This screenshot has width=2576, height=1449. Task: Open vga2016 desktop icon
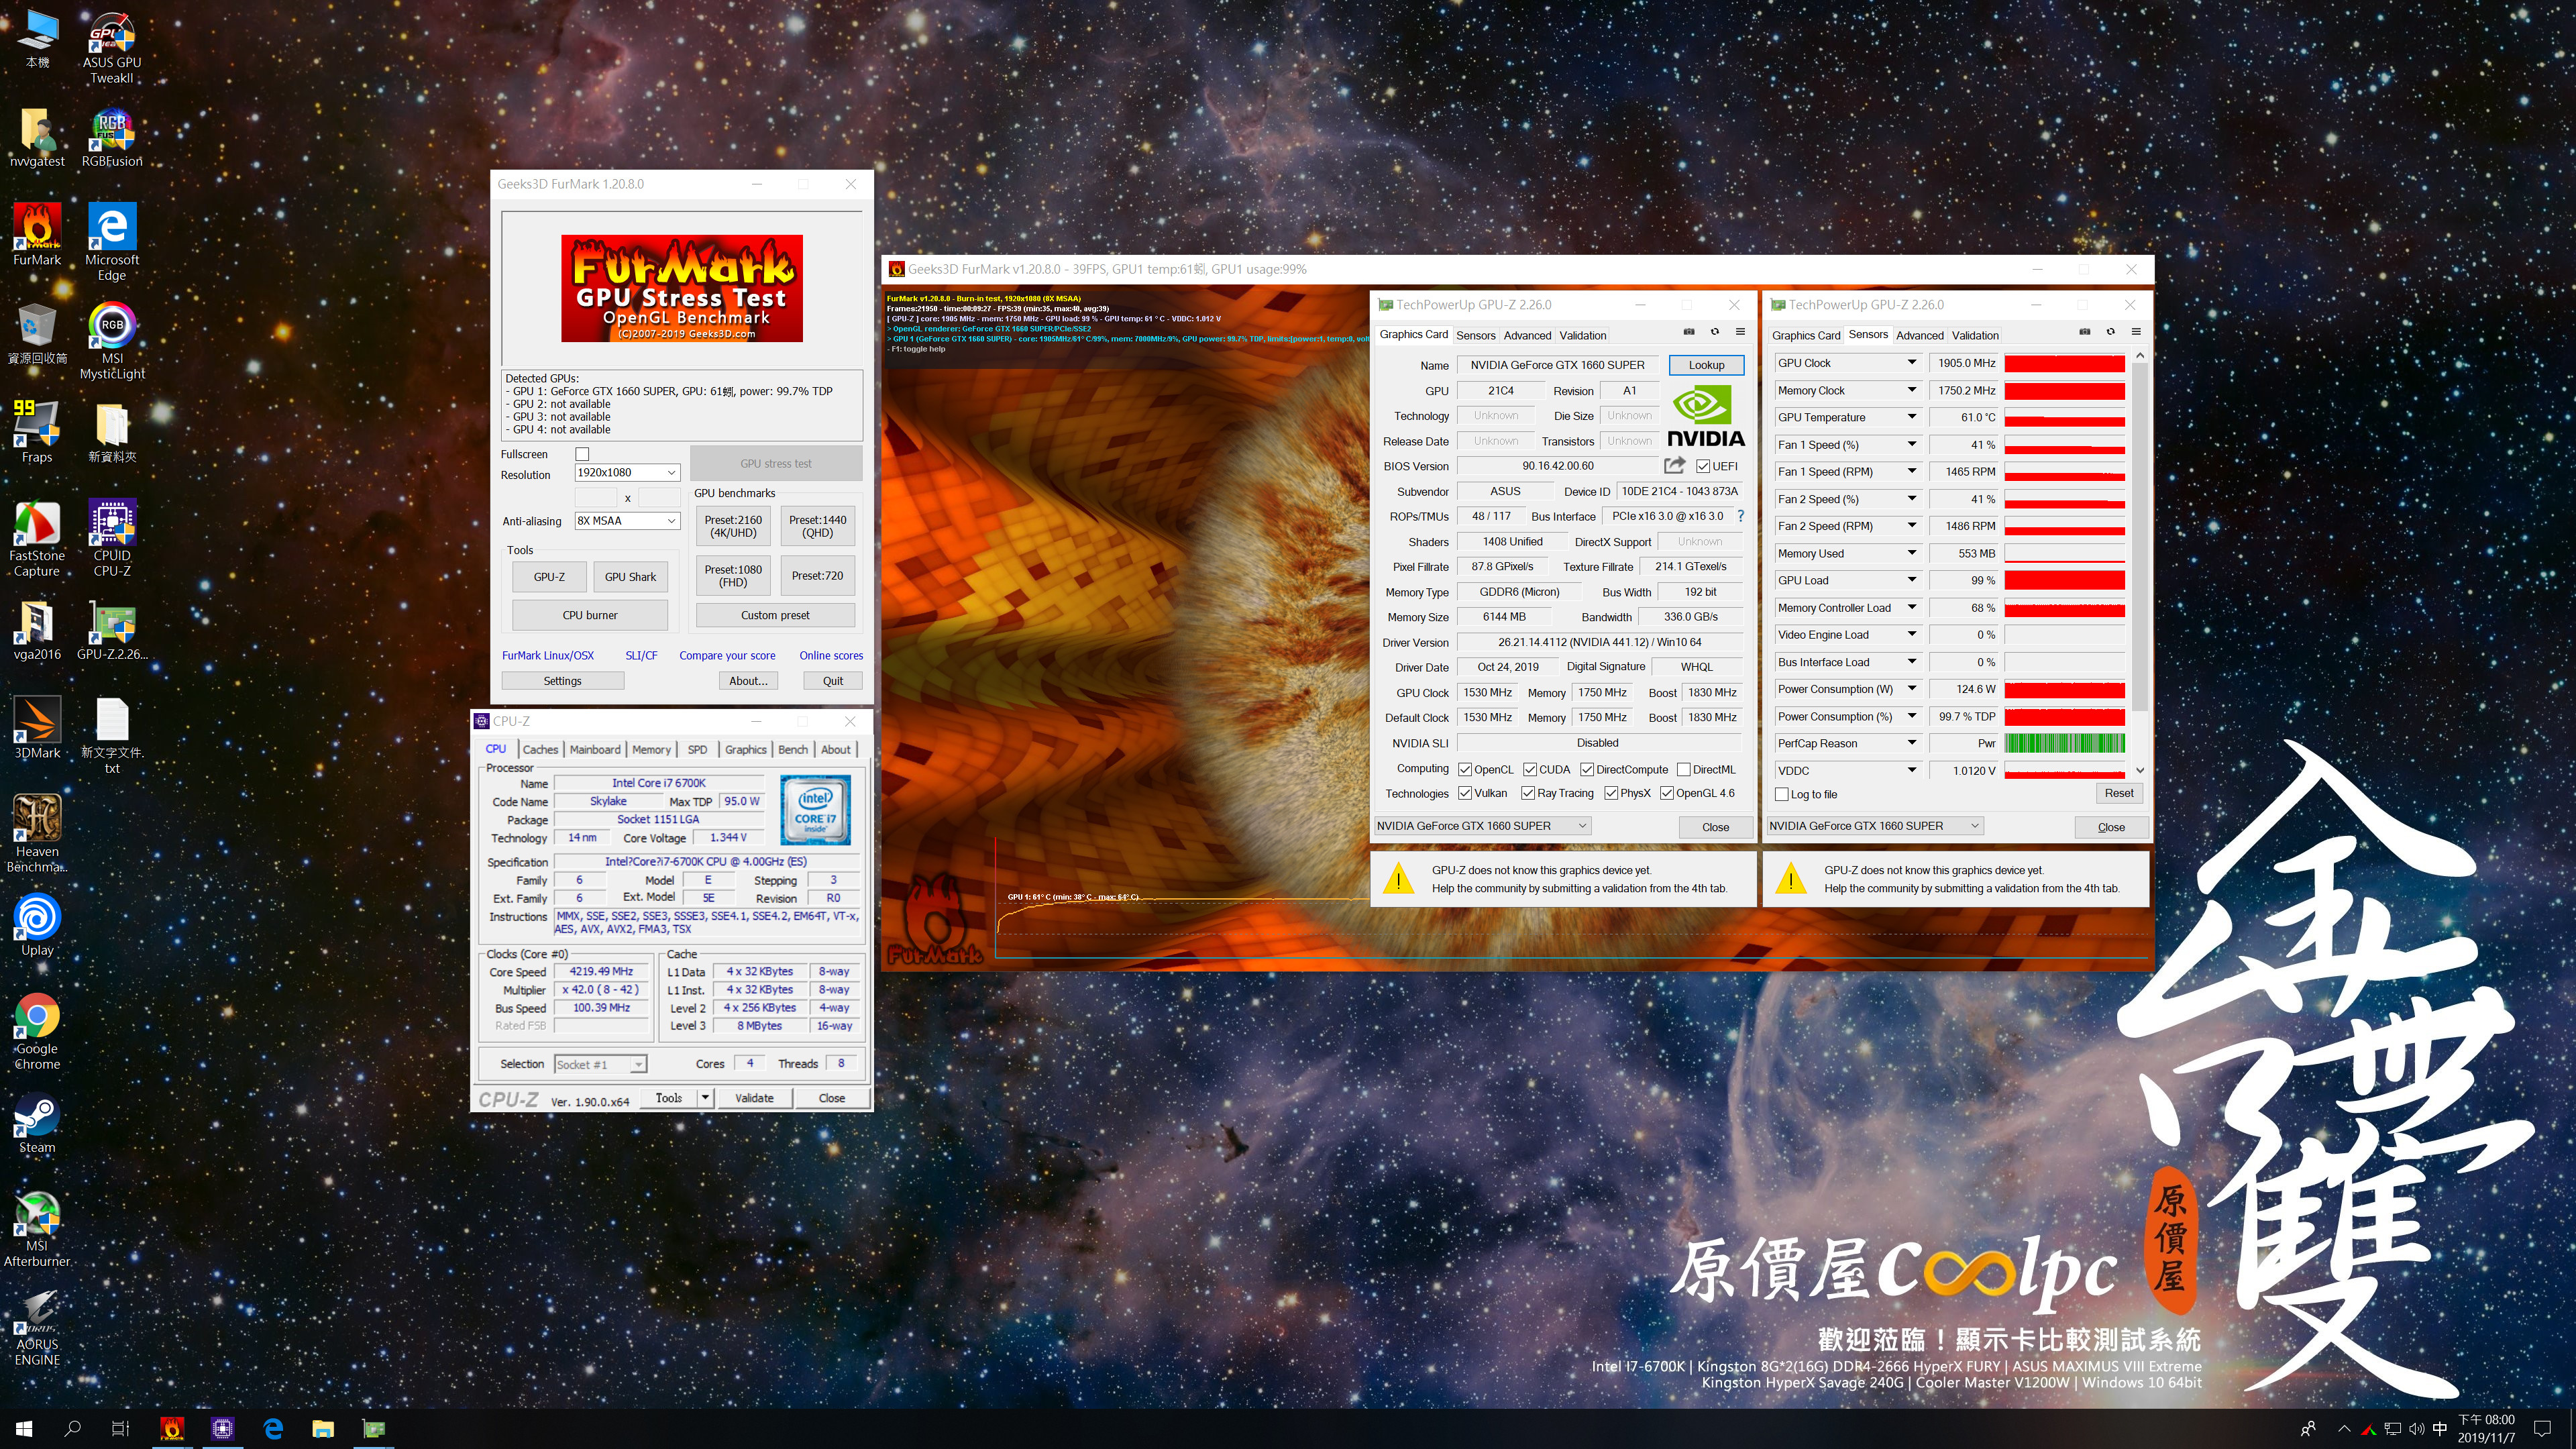point(37,630)
